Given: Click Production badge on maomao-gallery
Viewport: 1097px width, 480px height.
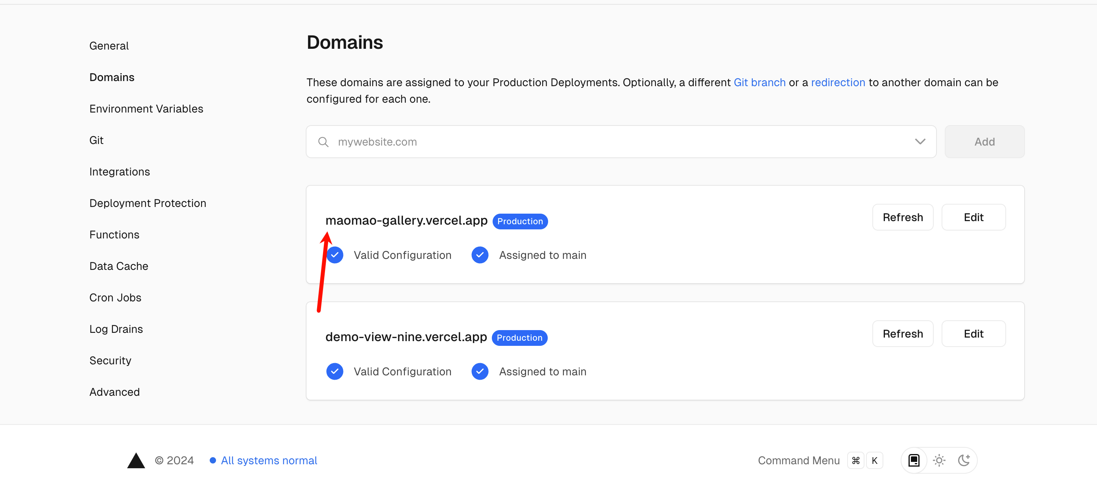Looking at the screenshot, I should 520,222.
